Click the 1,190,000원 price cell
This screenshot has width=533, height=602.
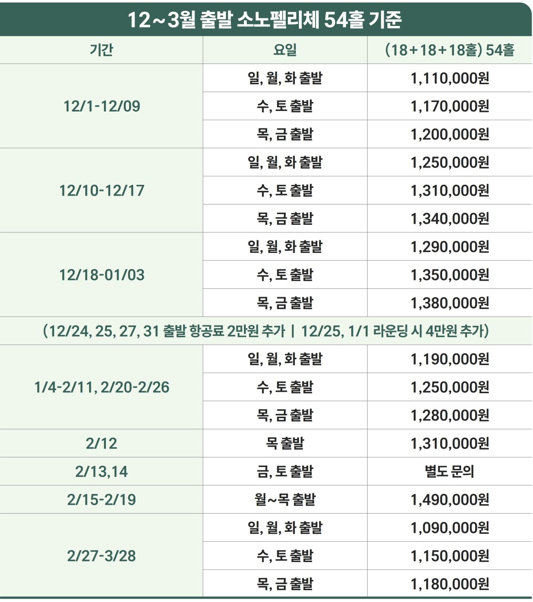(450, 359)
